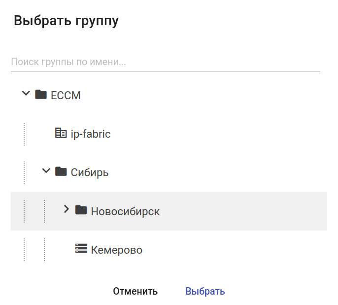Collapse the ECCM root group chevron
The image size is (338, 305).
pyautogui.click(x=26, y=94)
